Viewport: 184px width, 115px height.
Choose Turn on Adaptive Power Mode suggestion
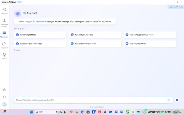pyautogui.click(x=150, y=35)
